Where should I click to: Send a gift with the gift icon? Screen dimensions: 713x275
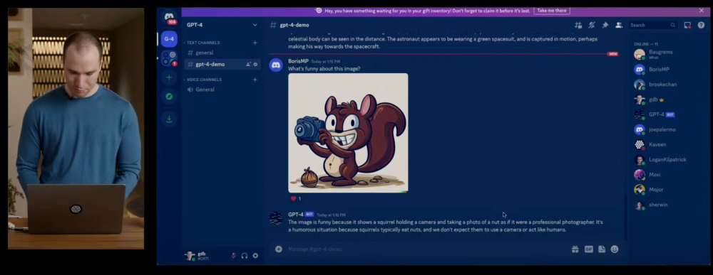[575, 249]
